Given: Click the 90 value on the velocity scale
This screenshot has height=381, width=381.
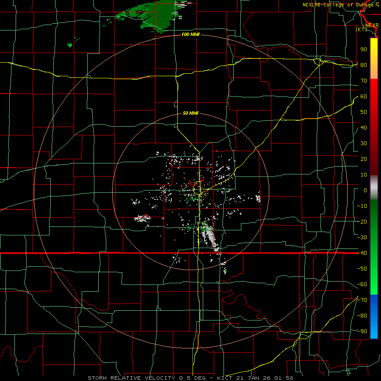Looking at the screenshot, I should coord(364,50).
